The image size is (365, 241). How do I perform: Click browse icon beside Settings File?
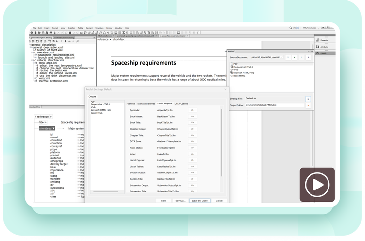point(308,99)
